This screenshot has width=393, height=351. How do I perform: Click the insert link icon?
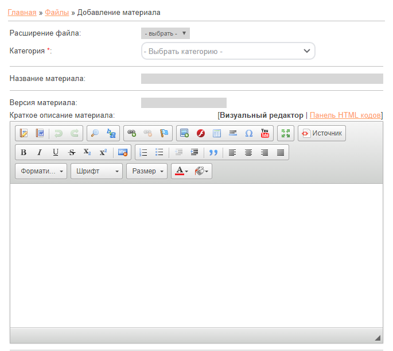pos(132,133)
